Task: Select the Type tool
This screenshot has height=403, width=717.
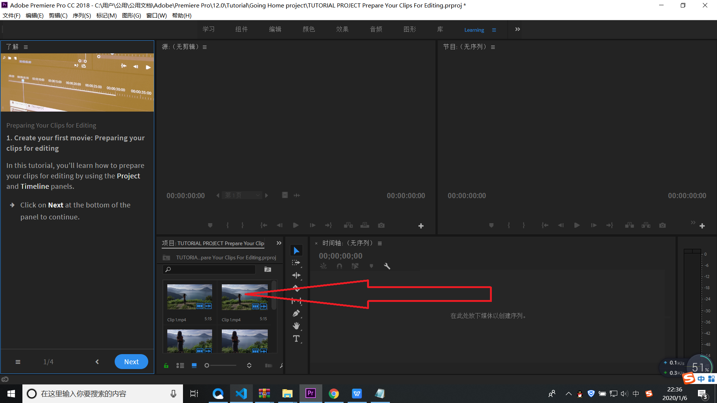Action: click(x=296, y=338)
